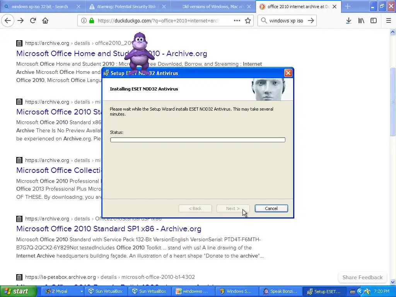396x297 pixels.
Task: Switch to first Sun VirtualBox taskbar button
Action: 106,291
